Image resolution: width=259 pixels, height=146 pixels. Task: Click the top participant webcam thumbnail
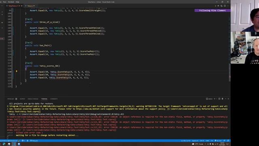point(244,16)
